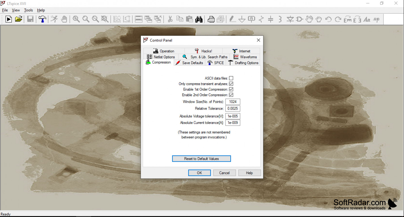Click the Print icon in toolbar
The width and height of the screenshot is (404, 217).
221,19
